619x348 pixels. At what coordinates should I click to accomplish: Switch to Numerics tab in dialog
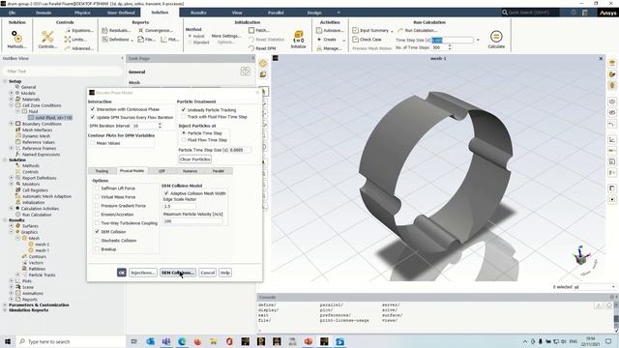pos(190,171)
